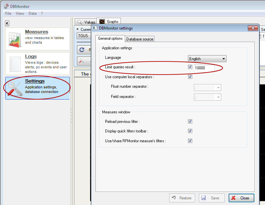Click the Restore button
Screen dimensions: 265x205
click(182, 198)
